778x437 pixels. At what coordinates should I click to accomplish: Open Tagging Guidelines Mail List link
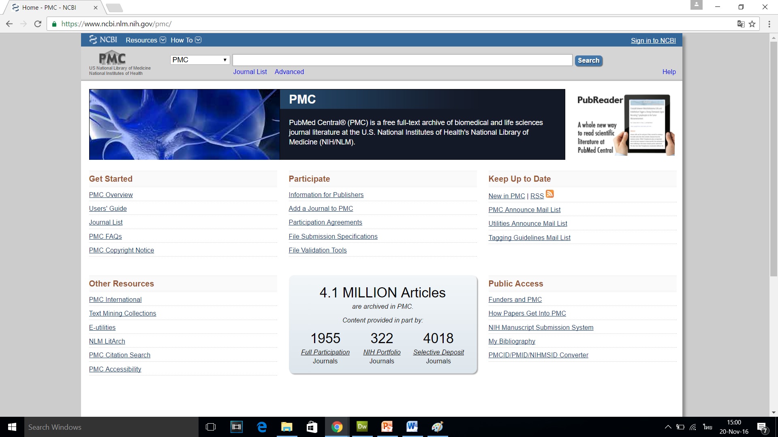[529, 238]
